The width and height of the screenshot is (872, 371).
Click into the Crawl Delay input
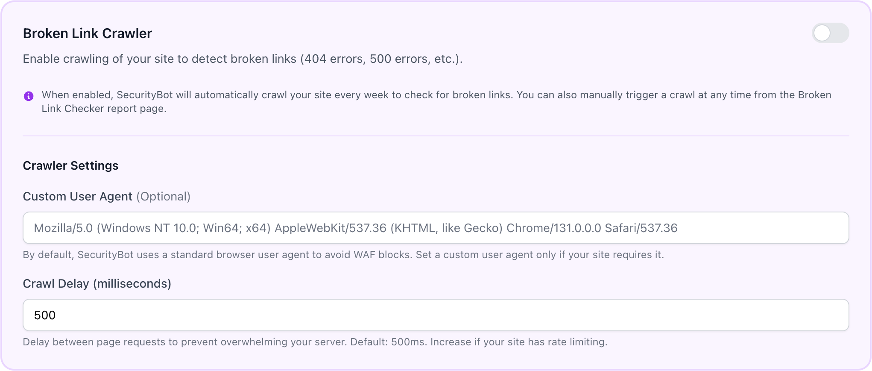tap(436, 315)
